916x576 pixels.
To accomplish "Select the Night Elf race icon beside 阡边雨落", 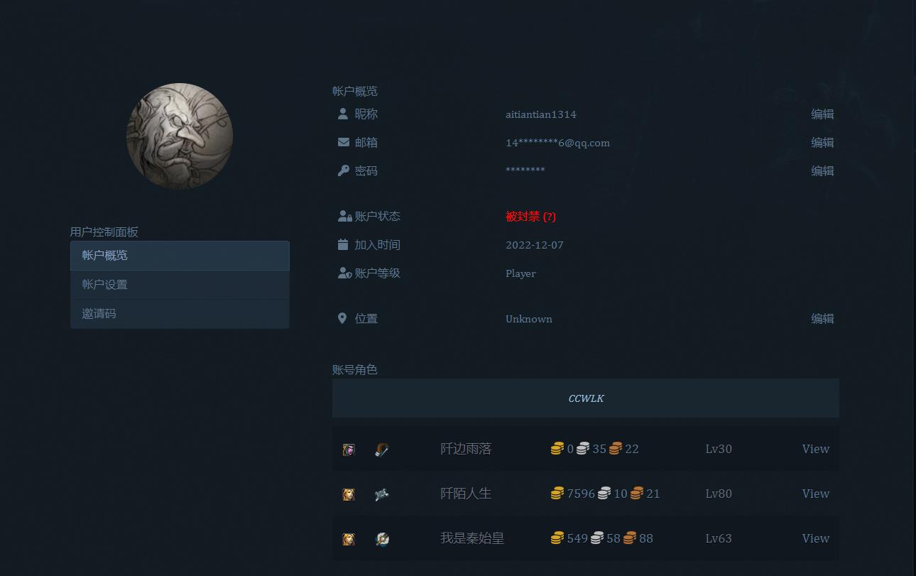I will tap(349, 449).
